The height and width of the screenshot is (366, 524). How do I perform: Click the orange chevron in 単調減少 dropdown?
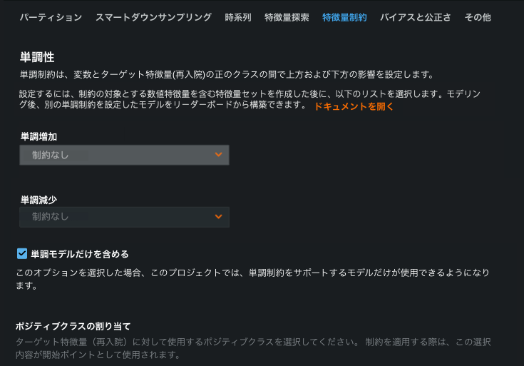coord(219,216)
